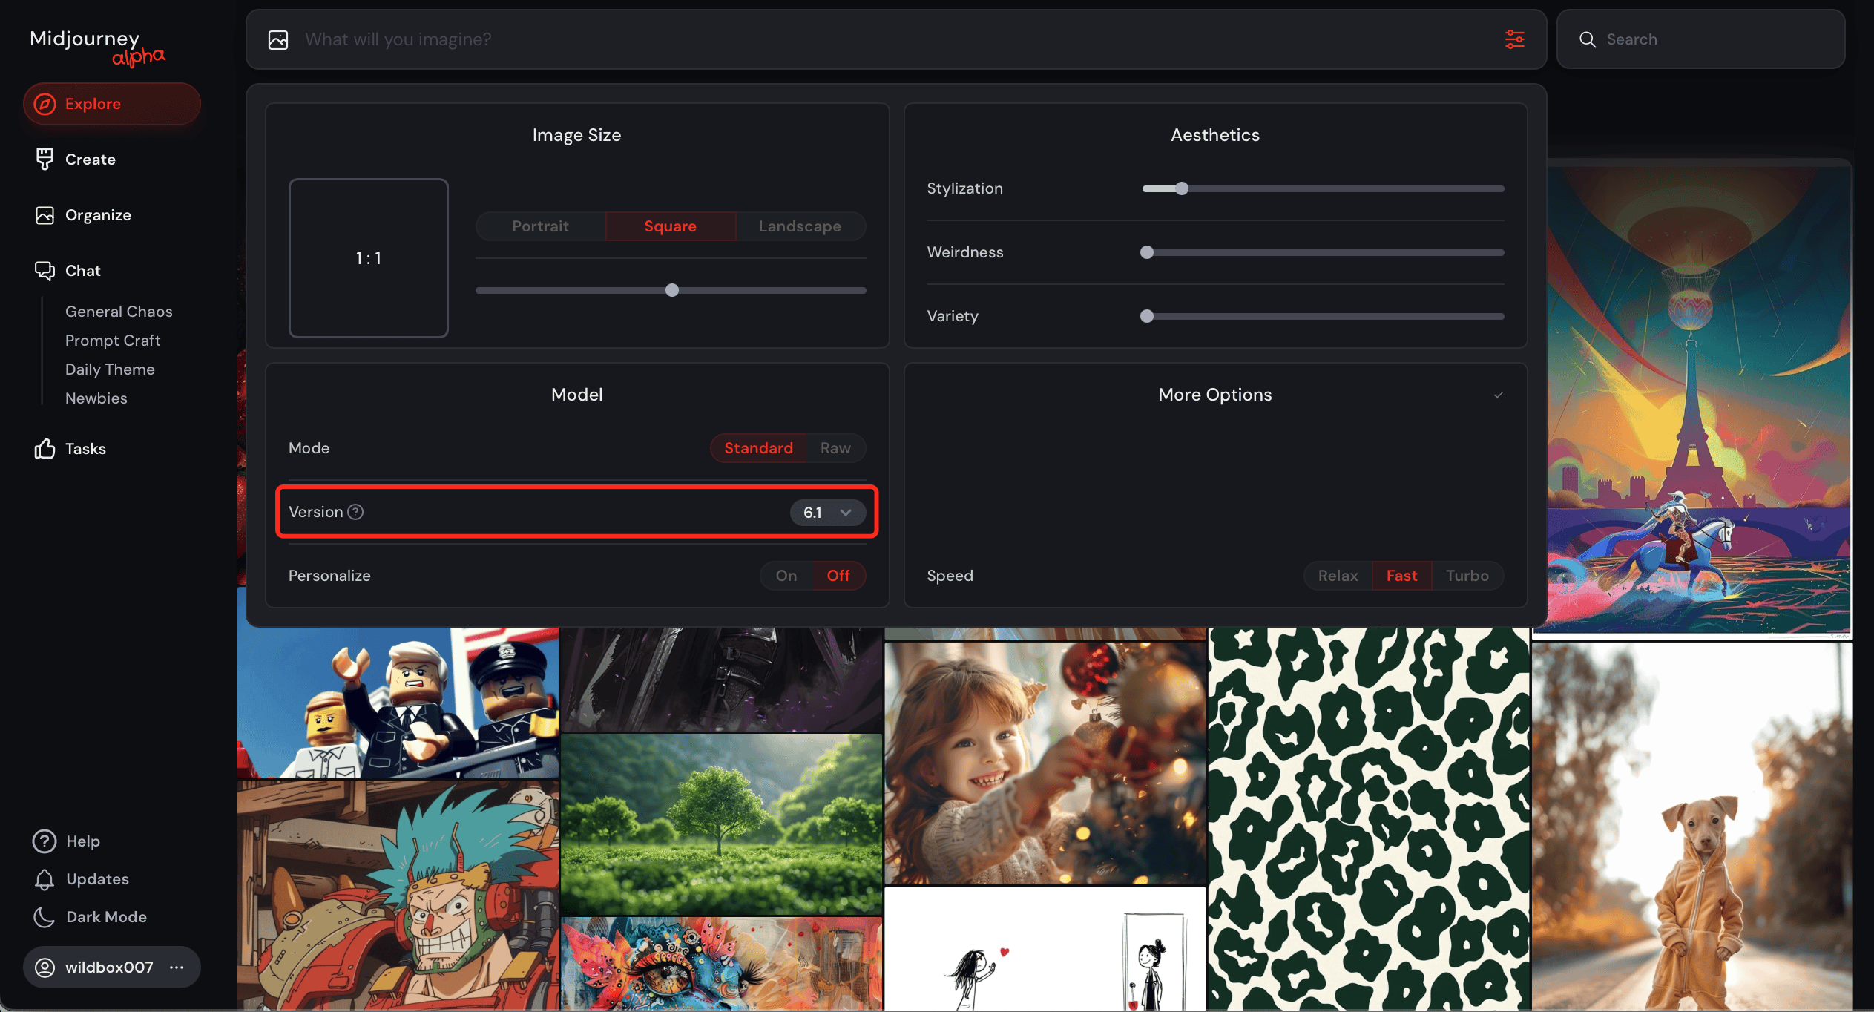Screen dimensions: 1874x1012
Task: Open the wildbox007 account button
Action: point(112,967)
